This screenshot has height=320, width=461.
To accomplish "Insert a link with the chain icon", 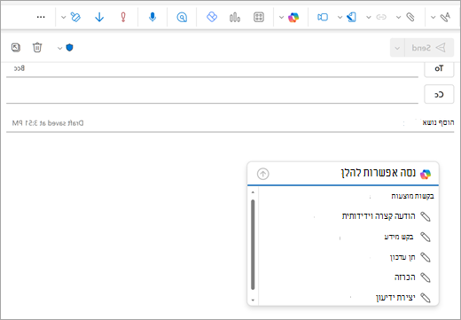I will (381, 17).
